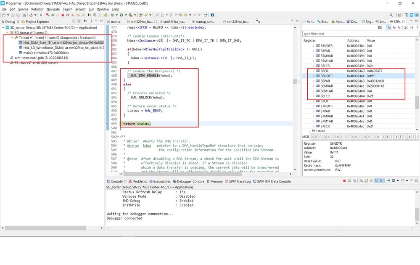Open the Project menu
The image size is (420, 265).
click(80, 9)
